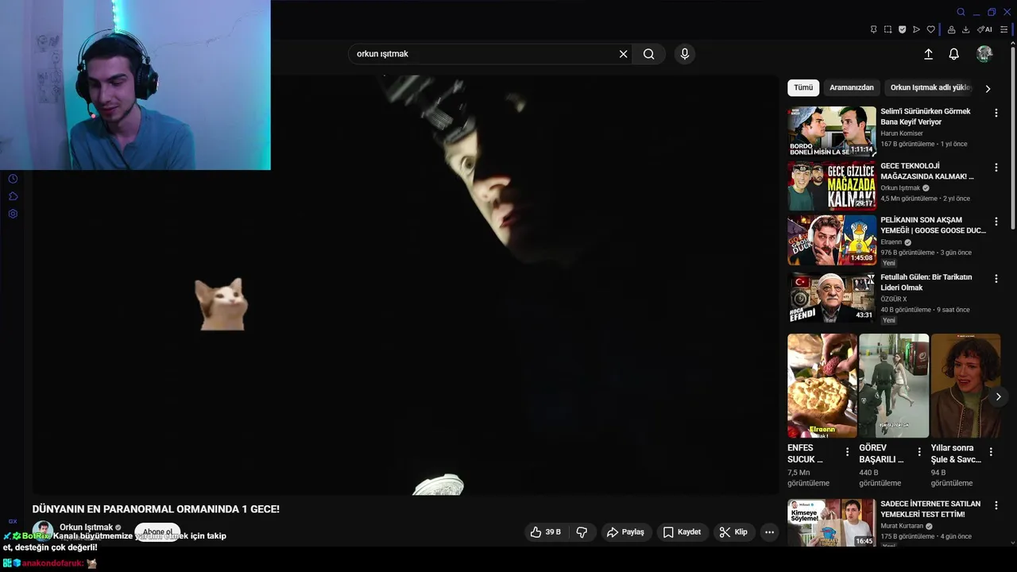The width and height of the screenshot is (1017, 572).
Task: Clear the YouTube search field
Action: (x=624, y=54)
